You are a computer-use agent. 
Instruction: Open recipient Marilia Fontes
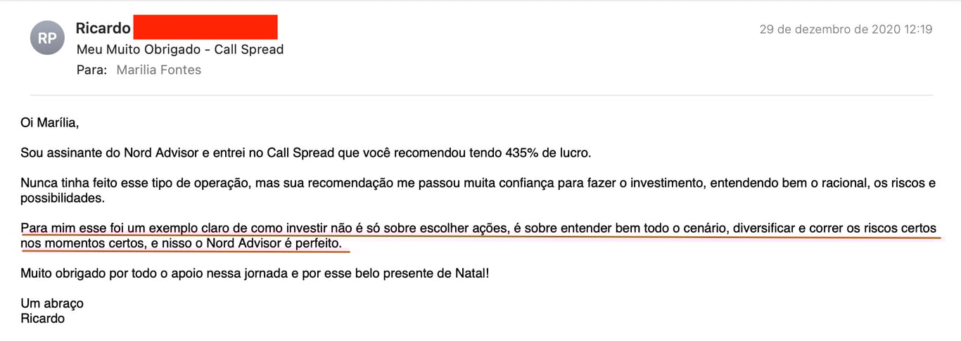click(158, 70)
